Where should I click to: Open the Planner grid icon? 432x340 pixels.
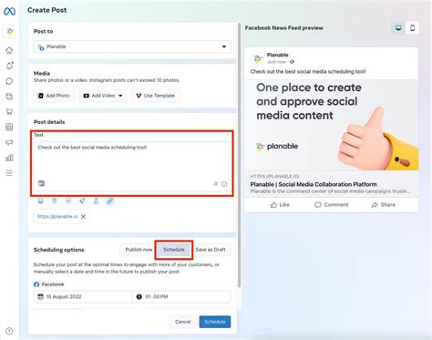pos(9,127)
